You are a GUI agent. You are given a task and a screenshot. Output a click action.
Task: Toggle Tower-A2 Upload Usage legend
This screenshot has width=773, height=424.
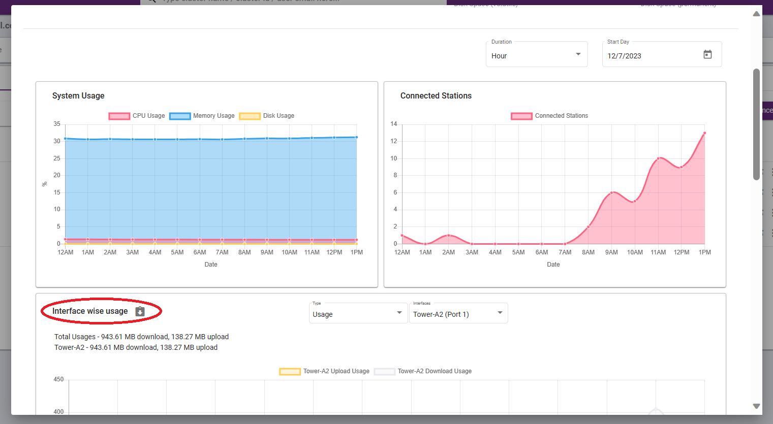click(x=325, y=371)
